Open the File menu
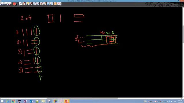The width and height of the screenshot is (184, 103). [x=1, y=3]
